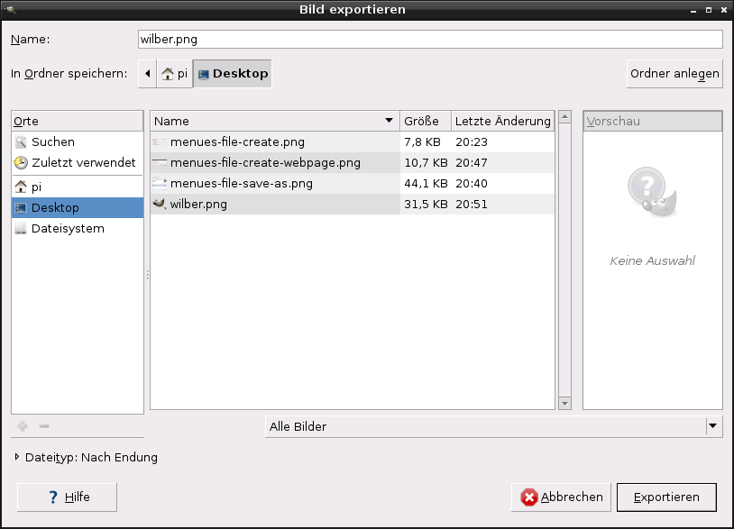Image resolution: width=734 pixels, height=529 pixels.
Task: Sort files by the Name column header
Action: (x=275, y=122)
